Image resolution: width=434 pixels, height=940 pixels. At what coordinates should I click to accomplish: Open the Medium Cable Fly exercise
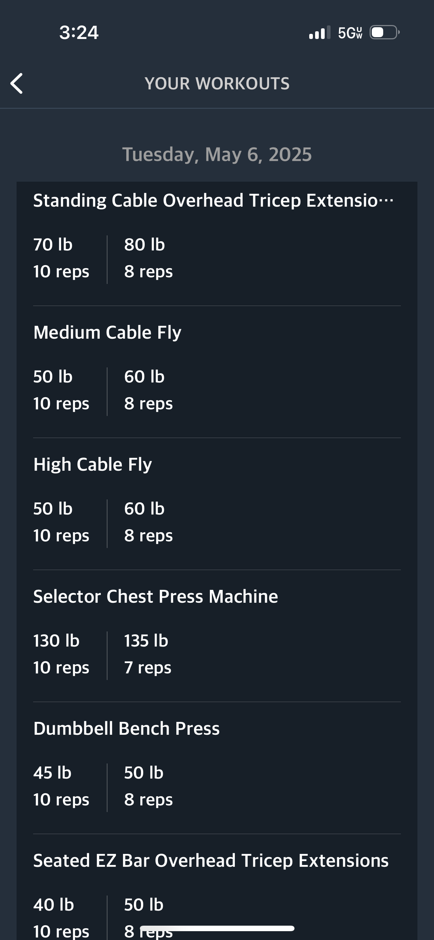tap(107, 332)
